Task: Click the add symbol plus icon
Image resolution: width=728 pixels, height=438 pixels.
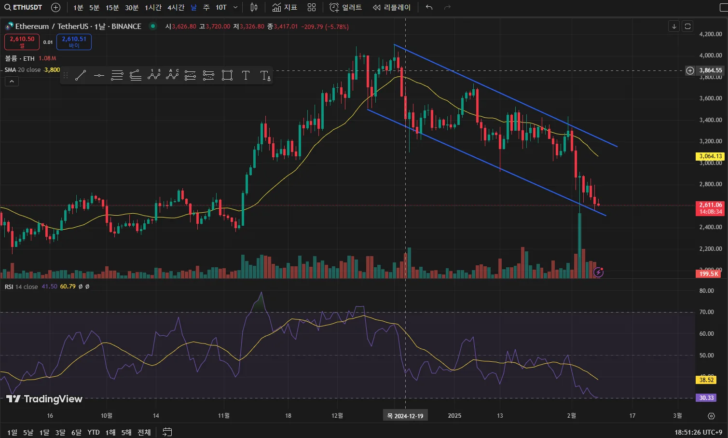Action: 56,7
